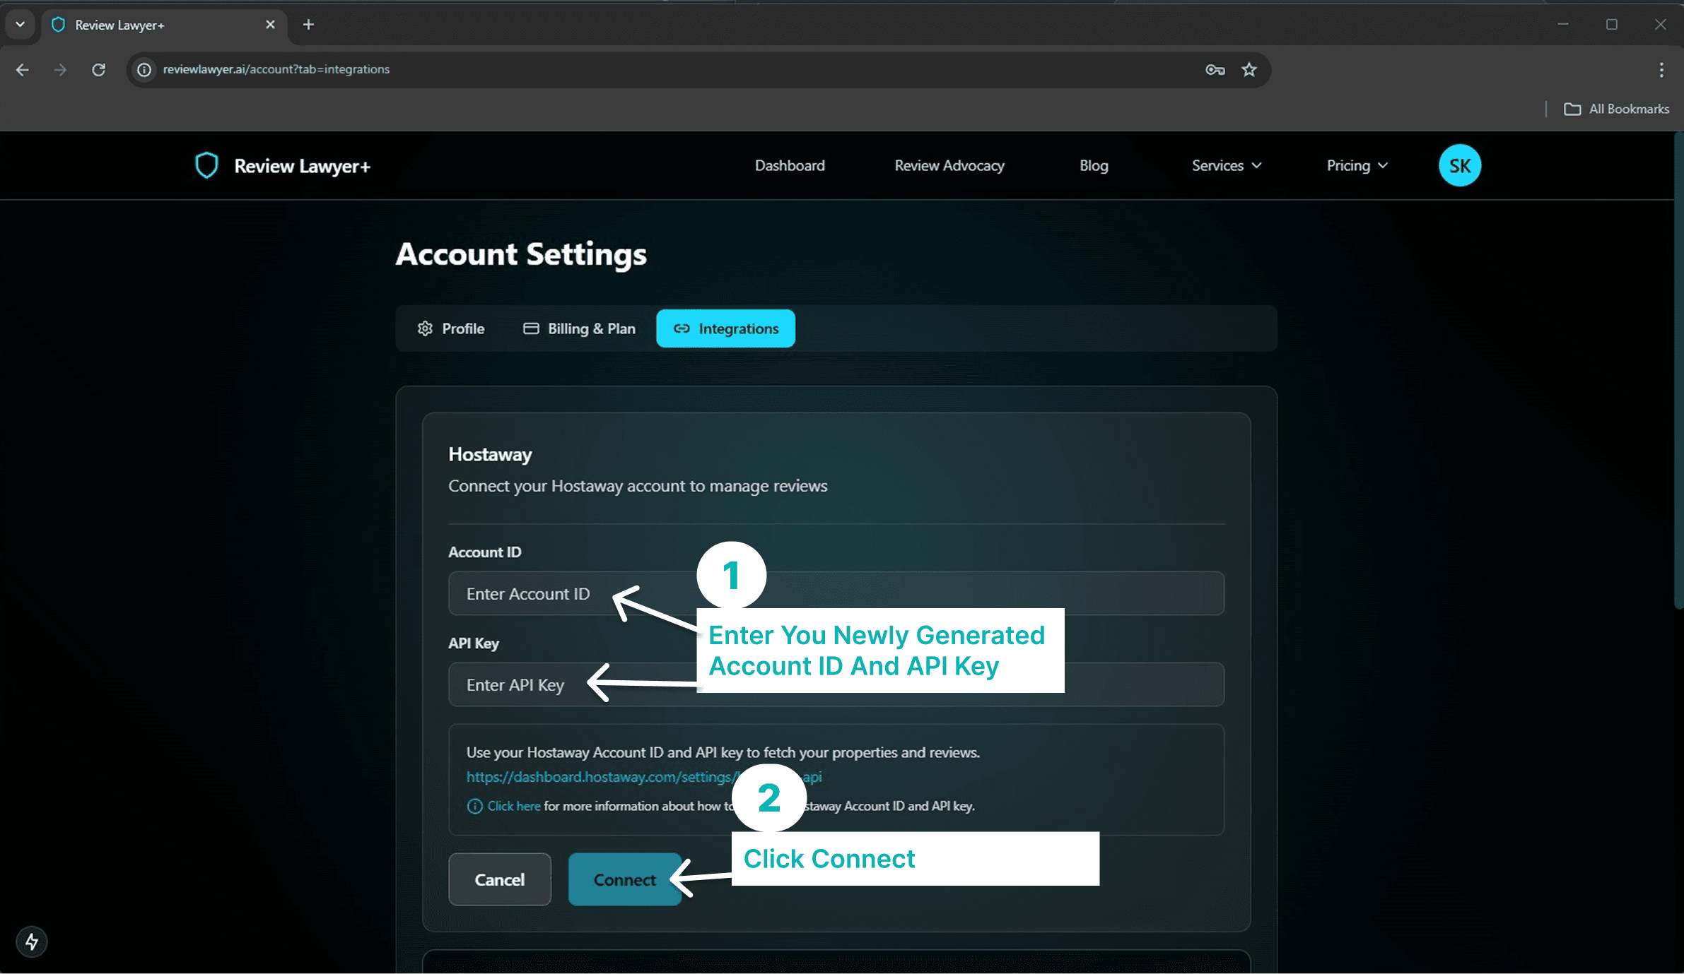This screenshot has width=1684, height=974.
Task: Click the browser forward arrow
Action: tap(60, 69)
